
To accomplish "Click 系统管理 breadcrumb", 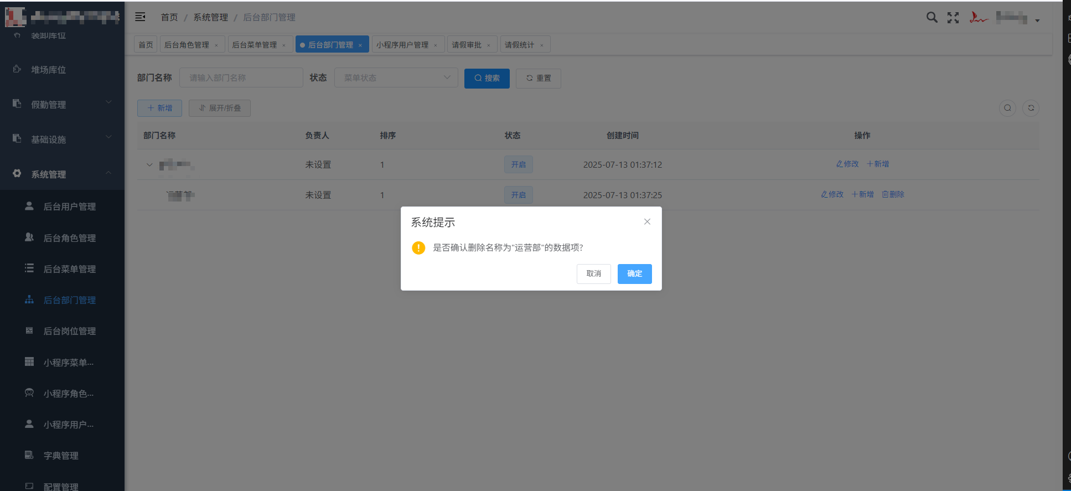I will pyautogui.click(x=210, y=17).
